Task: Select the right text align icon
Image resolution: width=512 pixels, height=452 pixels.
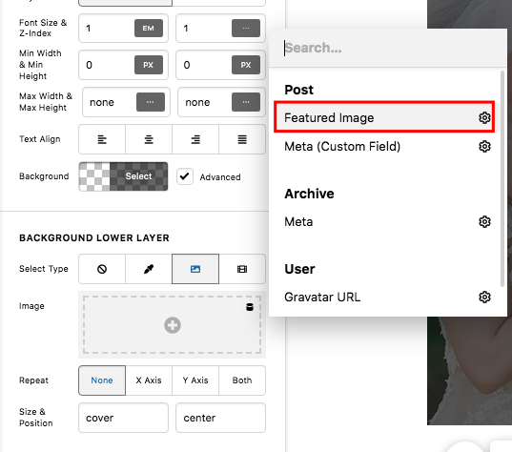Action: [x=195, y=139]
